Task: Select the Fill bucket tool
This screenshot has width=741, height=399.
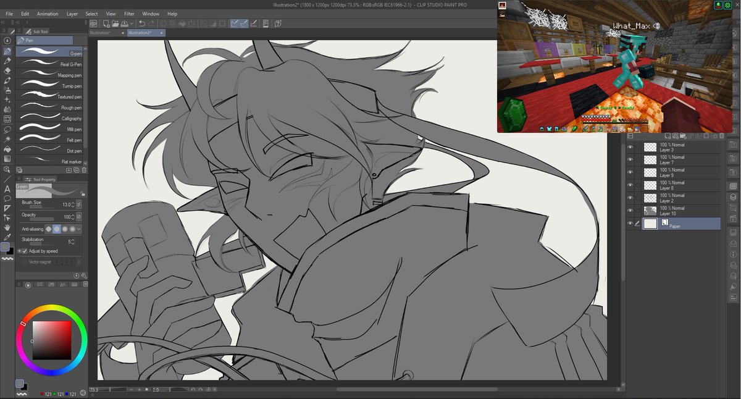Action: [9, 148]
